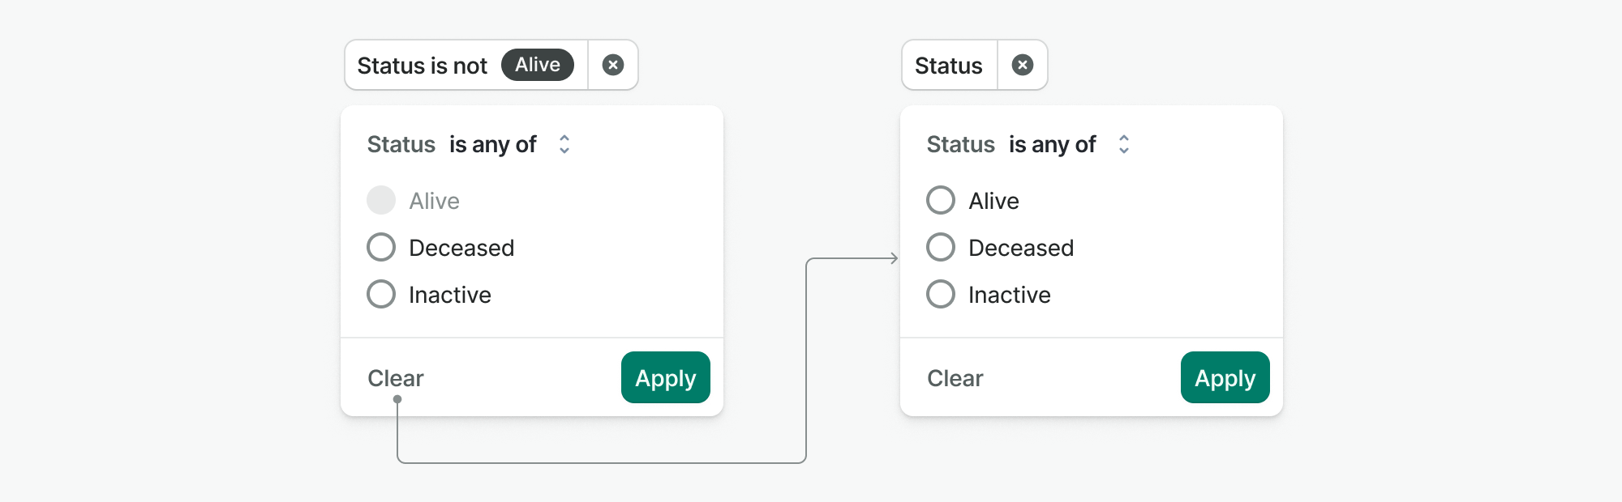Image resolution: width=1622 pixels, height=502 pixels.
Task: Click the X icon on the plain 'Status' chip
Action: 1023,65
